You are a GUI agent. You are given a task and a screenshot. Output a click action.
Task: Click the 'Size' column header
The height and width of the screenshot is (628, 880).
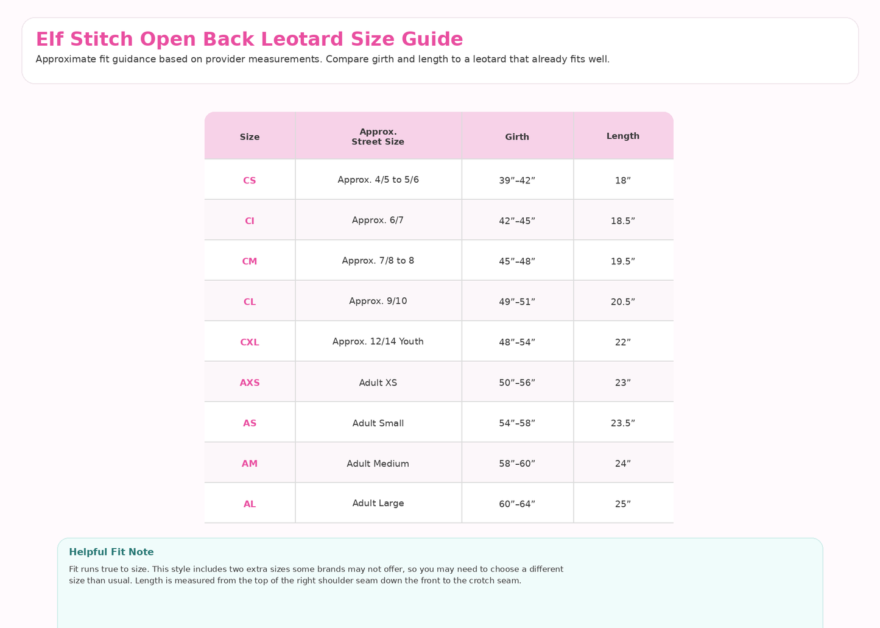(x=250, y=137)
